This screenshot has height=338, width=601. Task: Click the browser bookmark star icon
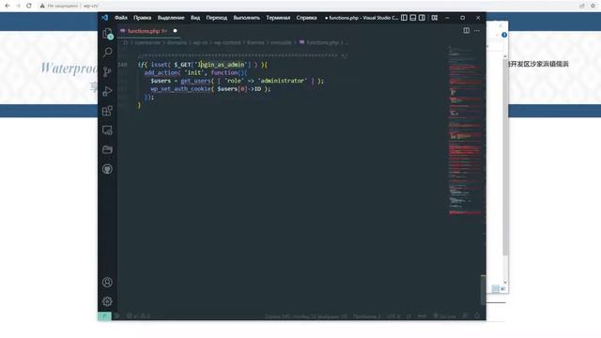point(593,6)
